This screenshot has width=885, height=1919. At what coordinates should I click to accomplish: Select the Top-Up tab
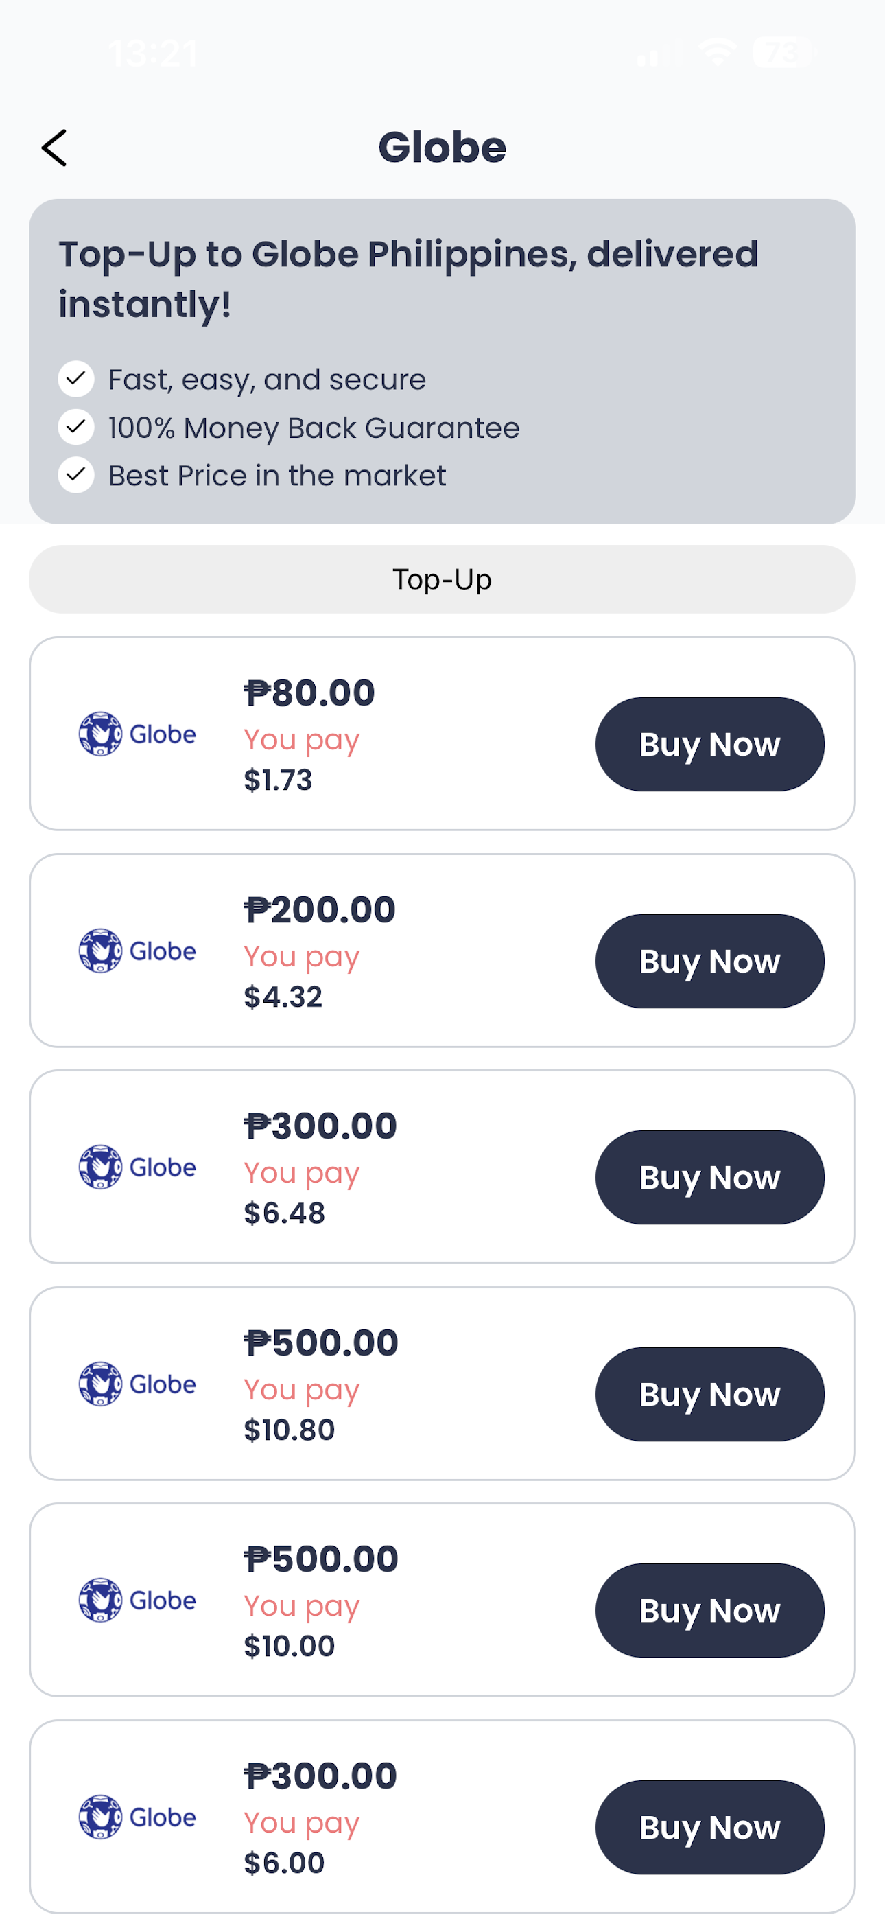click(x=442, y=579)
